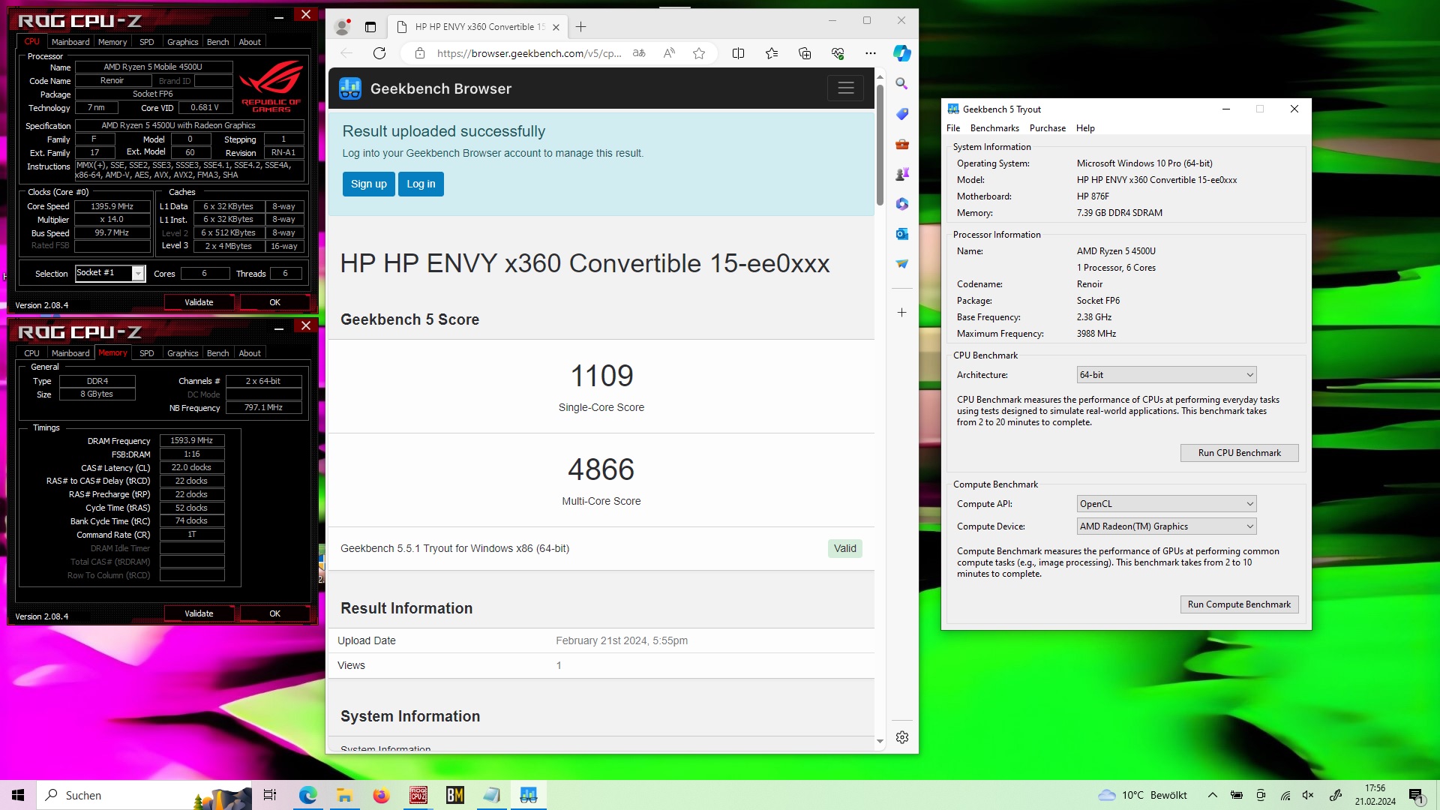The height and width of the screenshot is (810, 1440).
Task: Open the tab actions menu in Edge
Action: 370,27
